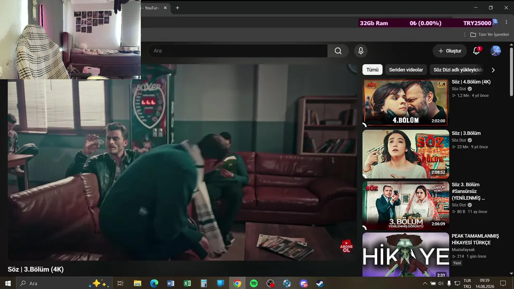The image size is (514, 289).
Task: Open the YouTube account avatar menu
Action: coord(496,51)
